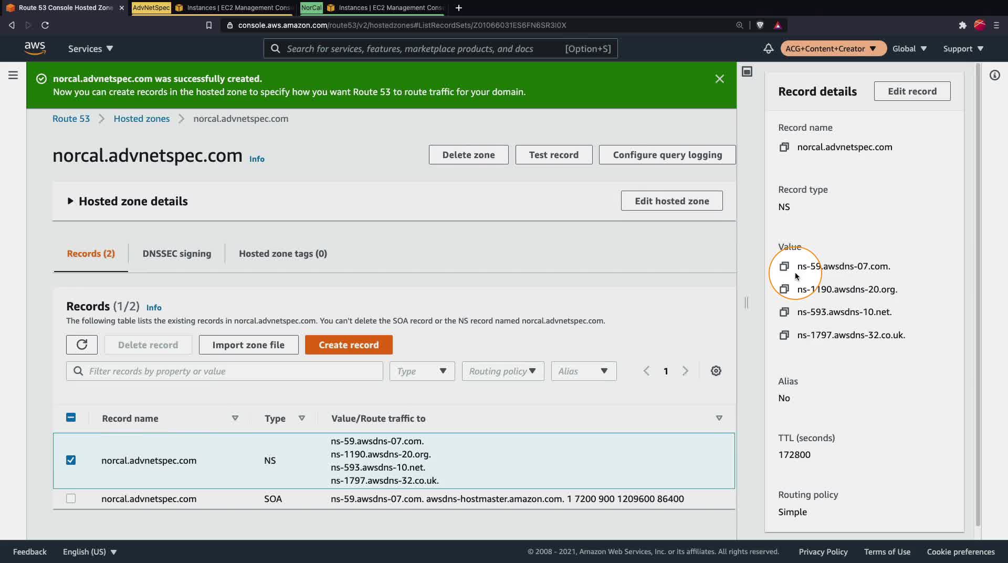This screenshot has width=1008, height=563.
Task: Open English (US) language selector
Action: click(90, 551)
